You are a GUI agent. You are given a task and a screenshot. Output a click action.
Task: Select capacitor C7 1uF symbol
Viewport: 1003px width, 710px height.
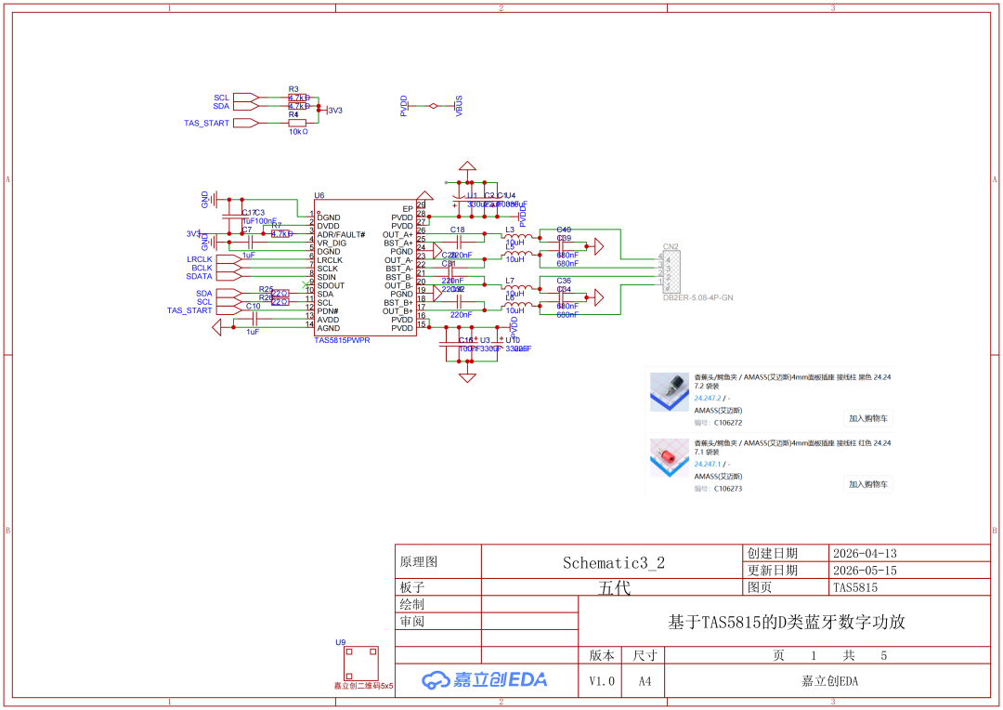pos(250,242)
